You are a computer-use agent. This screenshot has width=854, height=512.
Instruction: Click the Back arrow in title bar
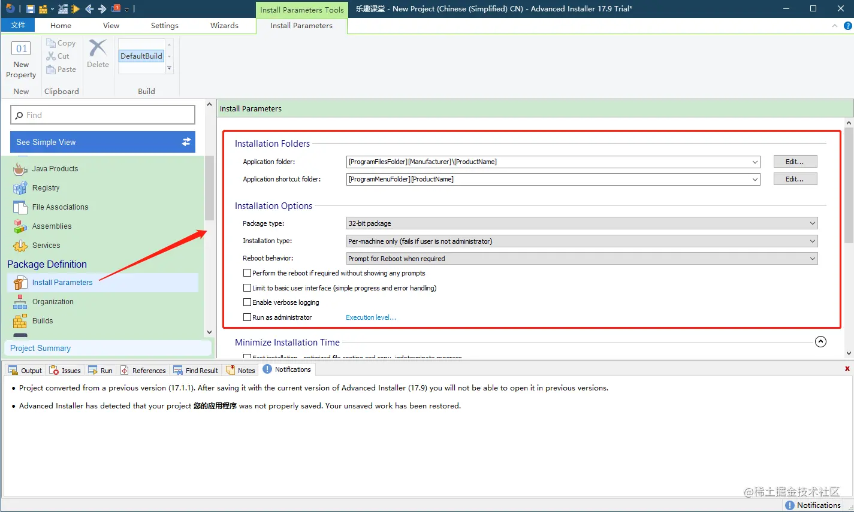tap(89, 9)
